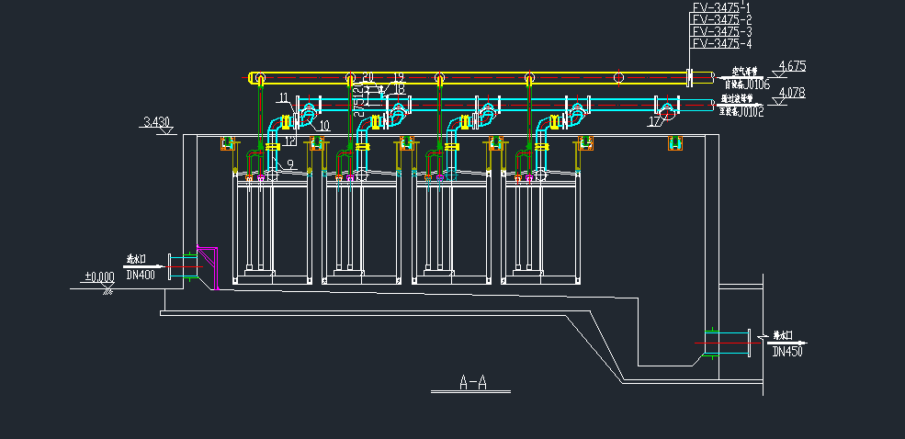The width and height of the screenshot is (905, 439).
Task: Select the A-A section title
Action: (472, 382)
